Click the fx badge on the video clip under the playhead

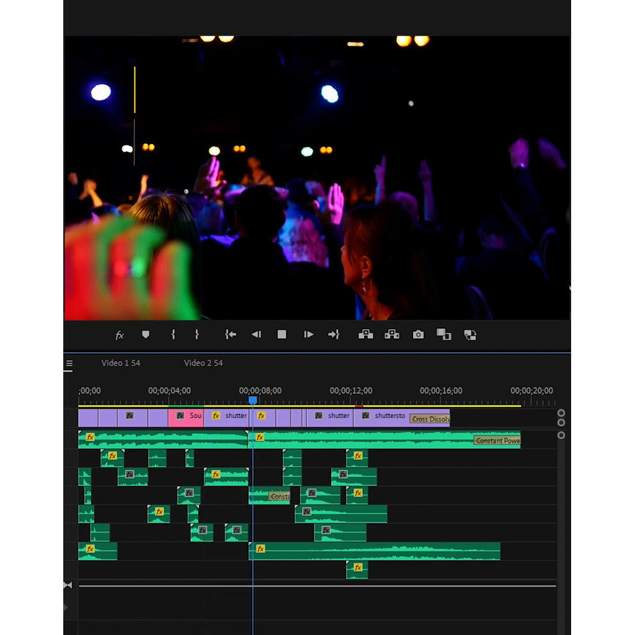pos(262,415)
